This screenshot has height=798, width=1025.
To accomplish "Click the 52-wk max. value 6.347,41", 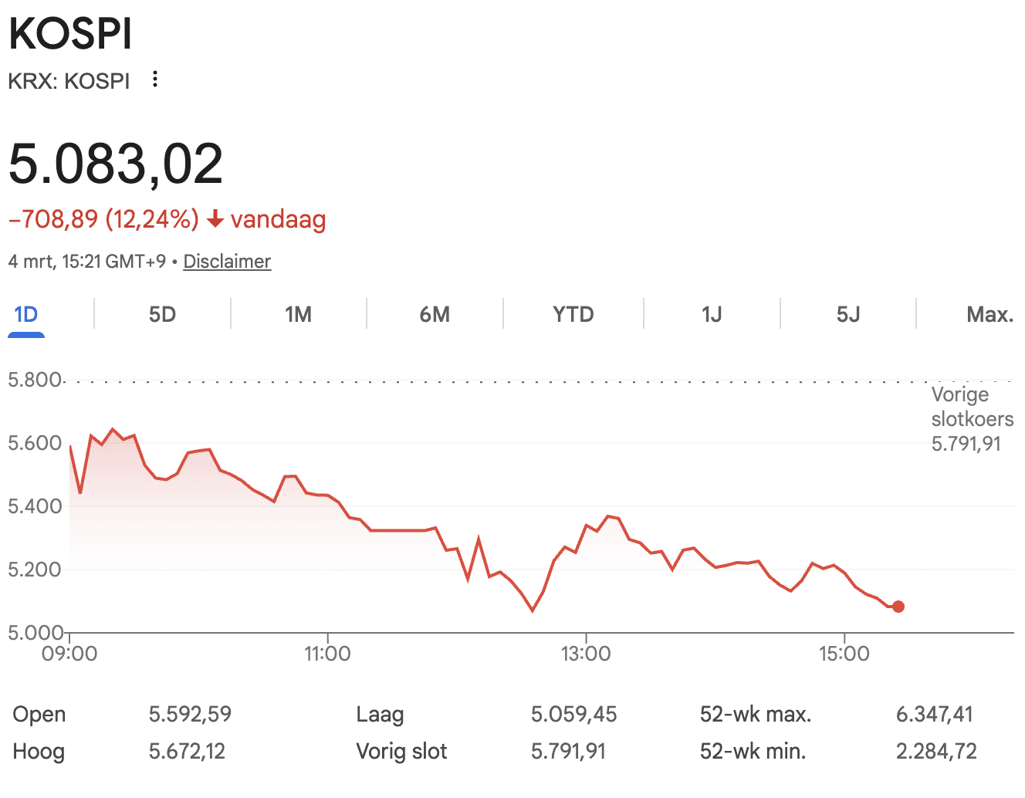I will 934,714.
